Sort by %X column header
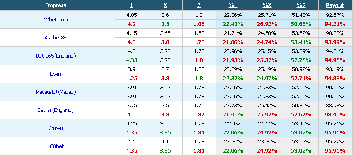Image resolution: width=353 pixels, height=155 pixels. pos(267,5)
